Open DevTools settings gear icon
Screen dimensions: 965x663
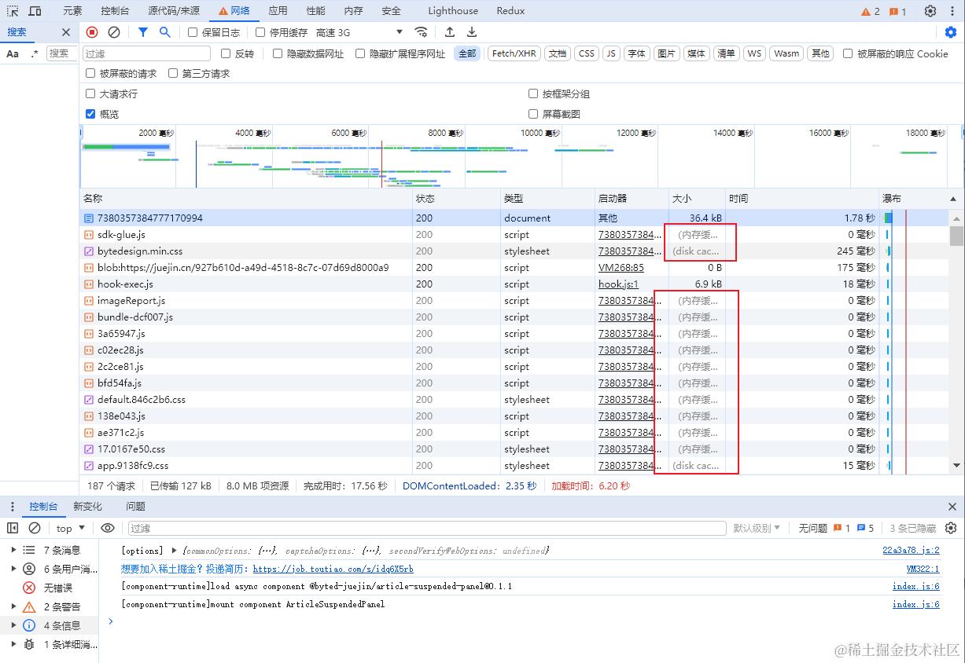click(930, 11)
